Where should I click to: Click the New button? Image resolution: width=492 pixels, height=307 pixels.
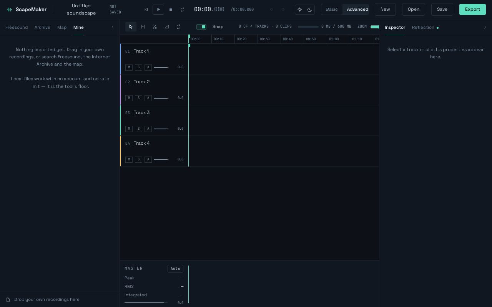tap(385, 10)
